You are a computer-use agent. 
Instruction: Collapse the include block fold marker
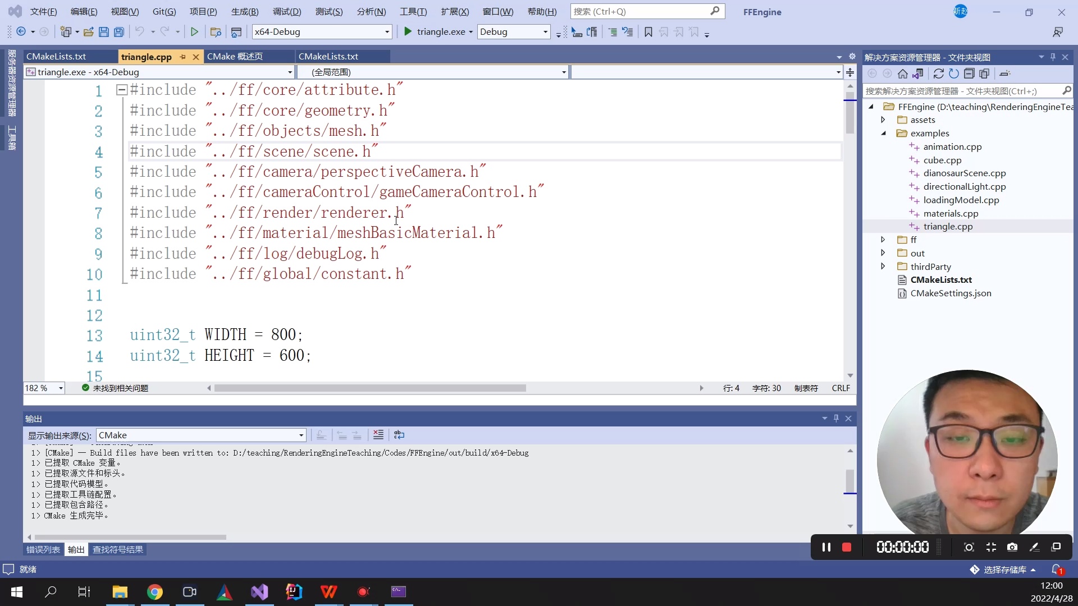(121, 90)
